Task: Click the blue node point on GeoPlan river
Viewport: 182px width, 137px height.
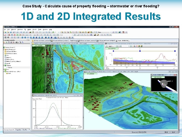Action: 69,61
